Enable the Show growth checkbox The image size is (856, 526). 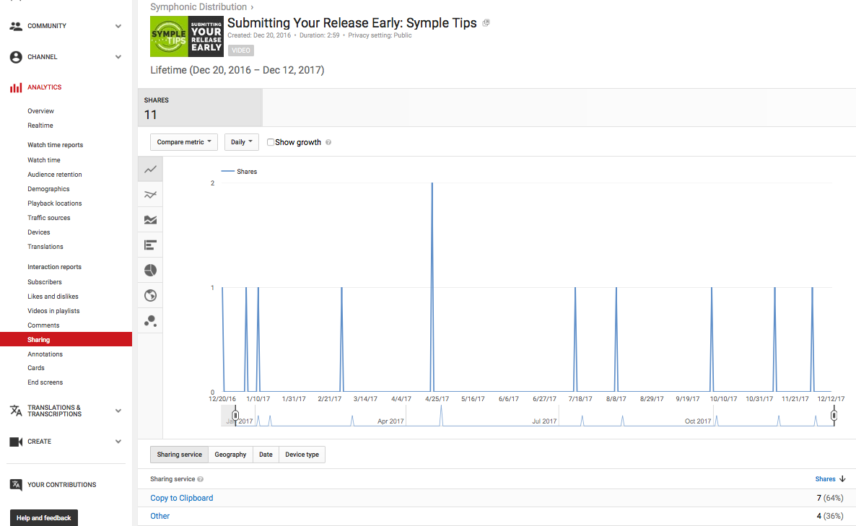point(271,142)
